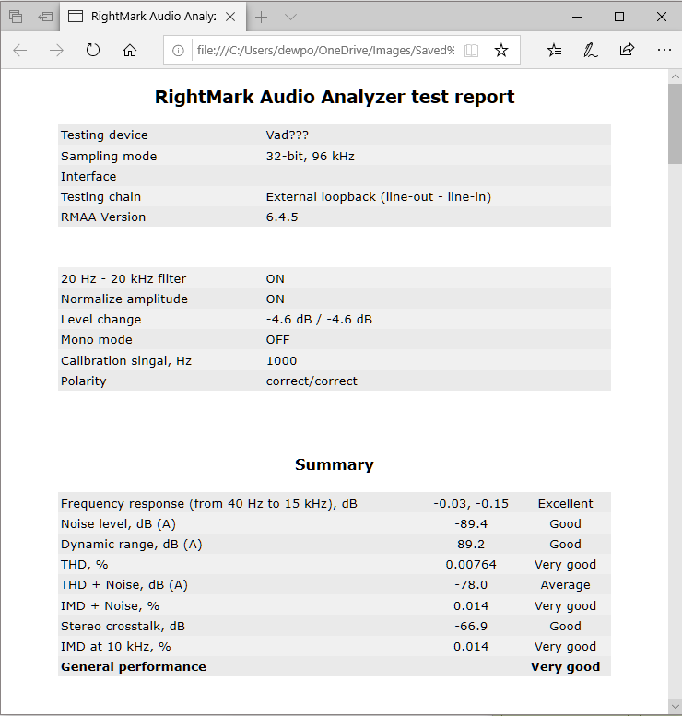Toggle reading view book icon

tap(471, 51)
